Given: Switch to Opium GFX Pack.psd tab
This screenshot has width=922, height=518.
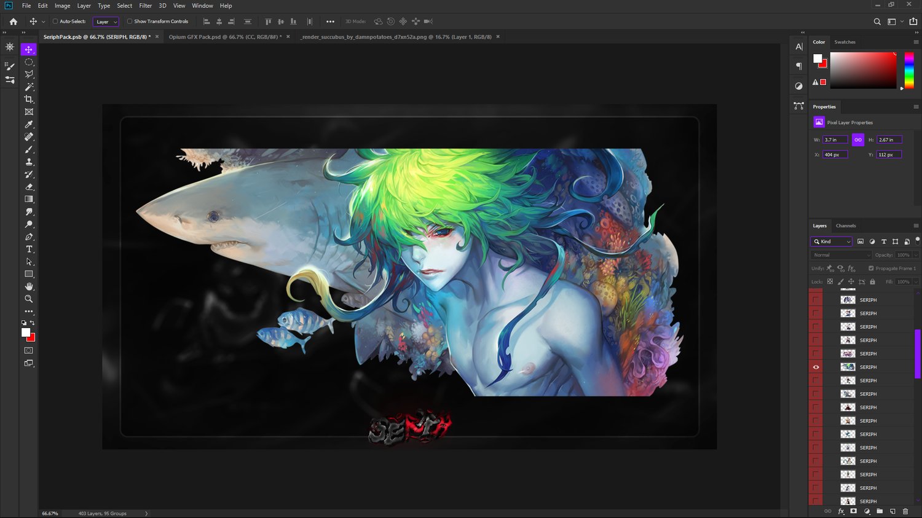Looking at the screenshot, I should [x=225, y=37].
